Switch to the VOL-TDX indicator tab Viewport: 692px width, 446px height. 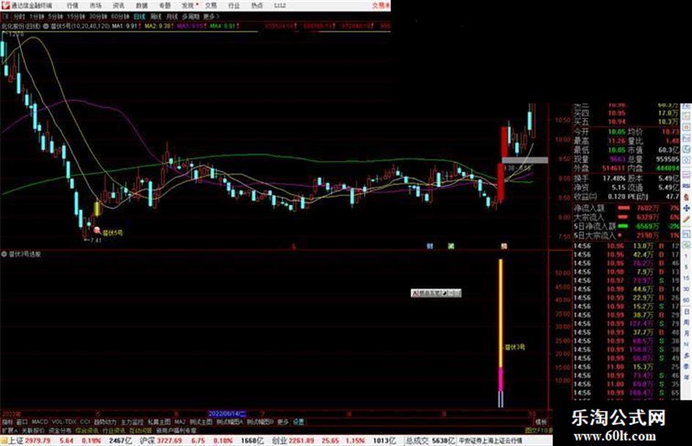(x=64, y=422)
